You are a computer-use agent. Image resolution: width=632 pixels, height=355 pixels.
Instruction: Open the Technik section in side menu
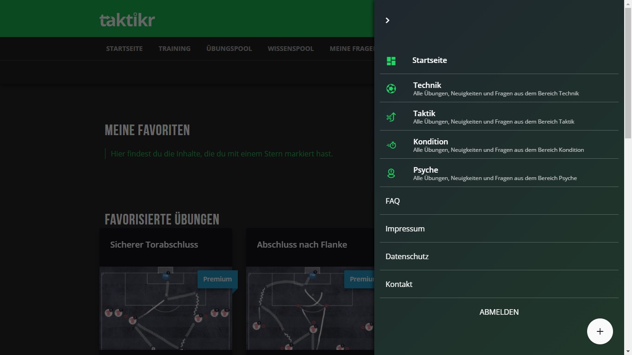427,85
